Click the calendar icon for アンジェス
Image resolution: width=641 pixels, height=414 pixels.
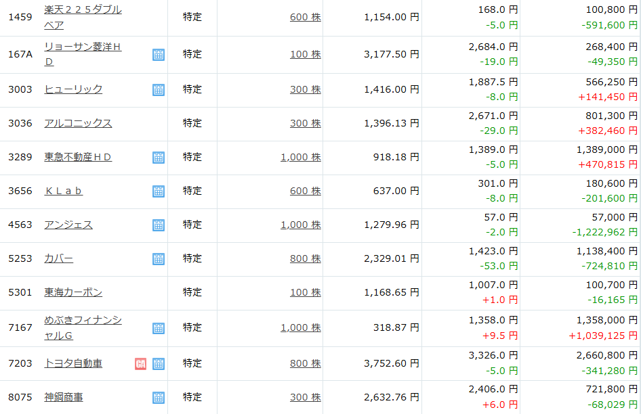coord(159,225)
